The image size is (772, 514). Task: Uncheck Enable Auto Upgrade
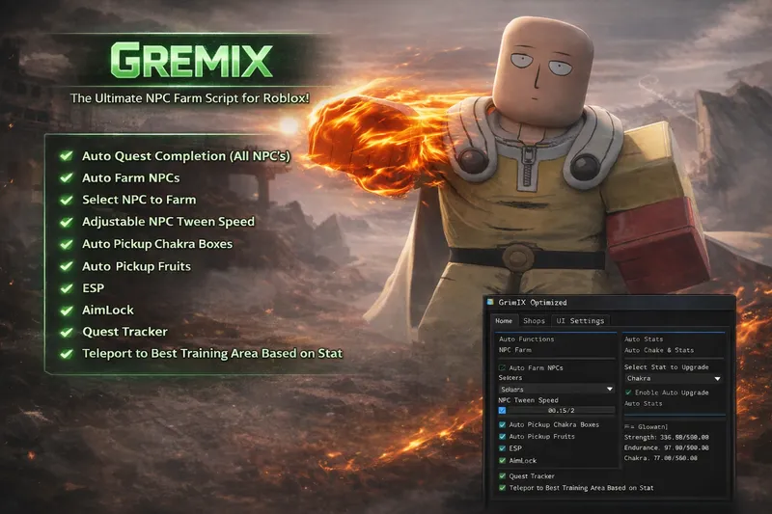click(x=628, y=392)
